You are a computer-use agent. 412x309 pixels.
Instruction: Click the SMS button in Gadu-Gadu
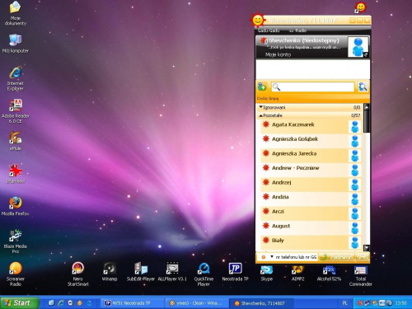pyautogui.click(x=362, y=257)
